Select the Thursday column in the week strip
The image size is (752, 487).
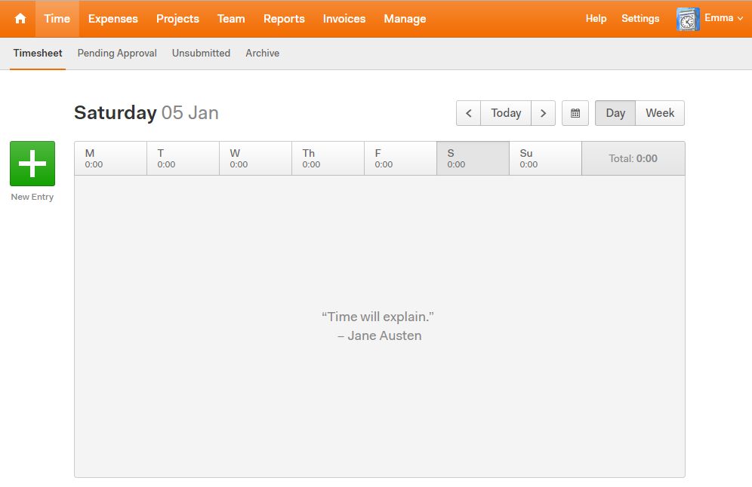click(328, 158)
